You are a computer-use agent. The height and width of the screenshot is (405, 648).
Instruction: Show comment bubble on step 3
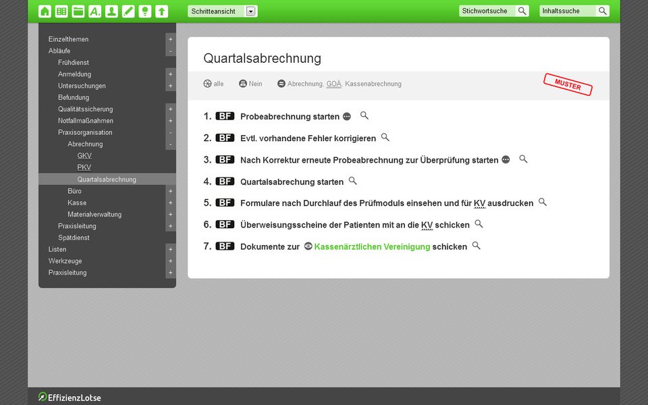pyautogui.click(x=506, y=159)
